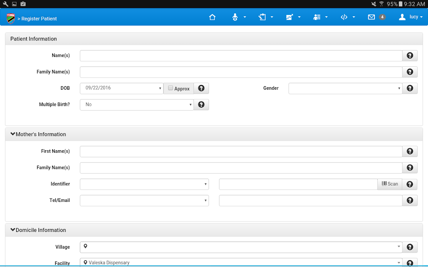
Task: Tap the Wi-Fi status icon
Action: 381,4
